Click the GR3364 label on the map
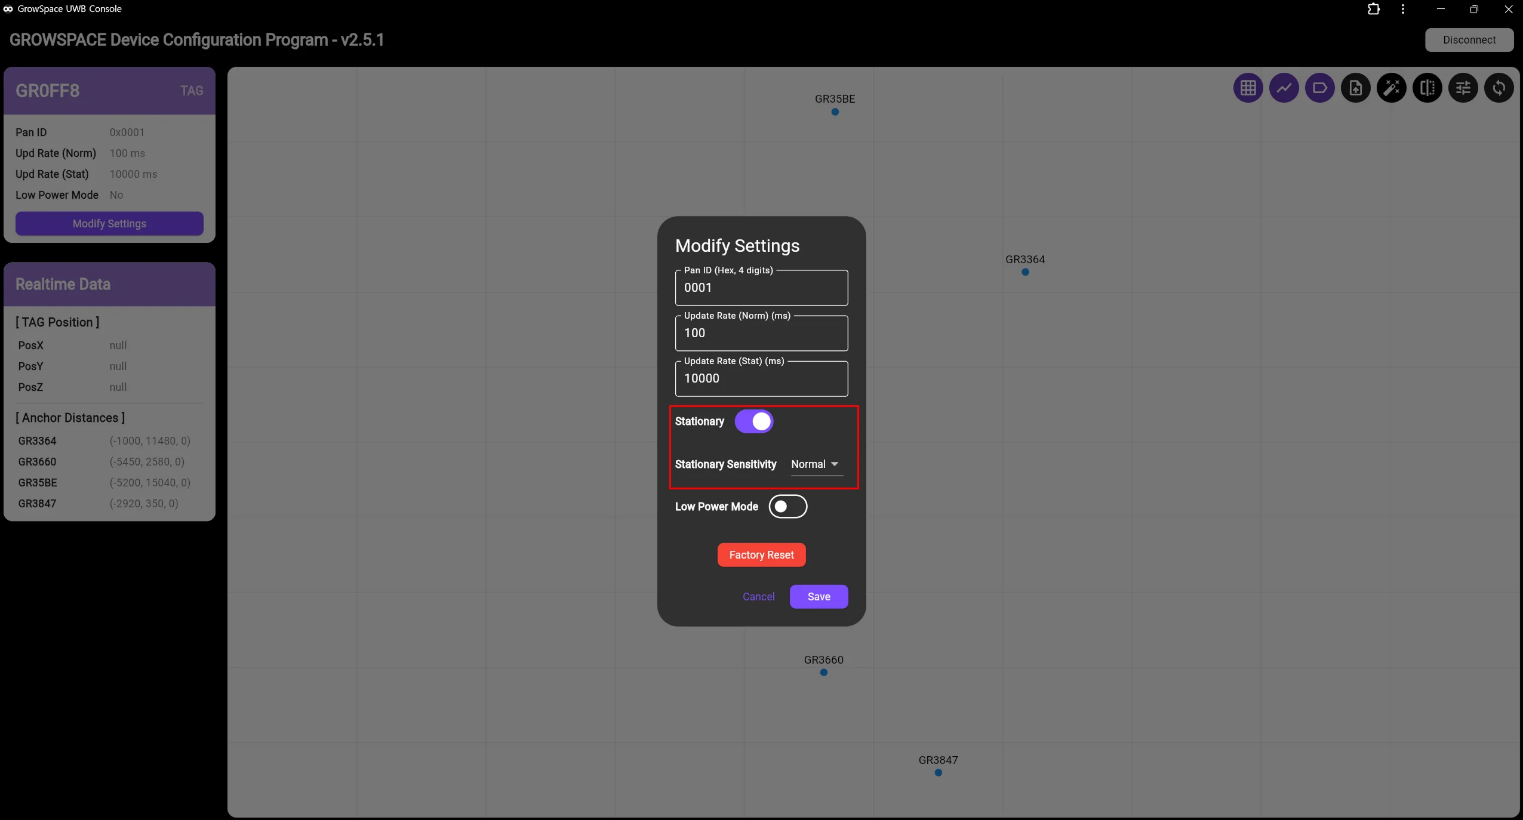This screenshot has height=820, width=1523. tap(1025, 260)
